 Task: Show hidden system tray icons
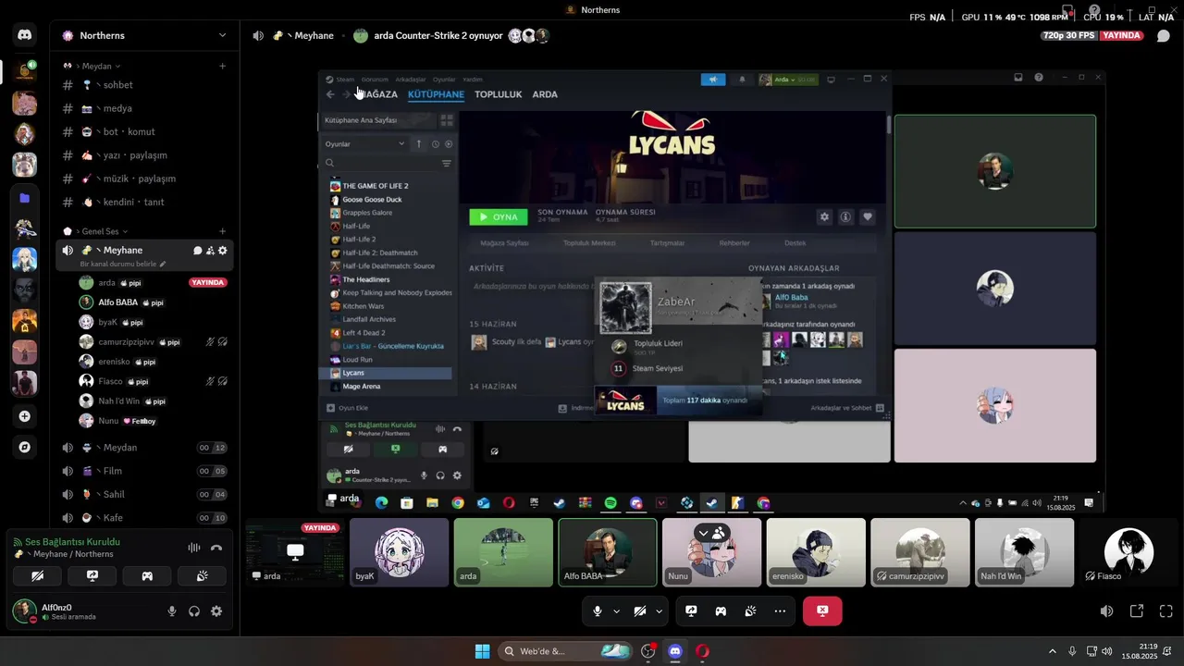[x=1052, y=651]
